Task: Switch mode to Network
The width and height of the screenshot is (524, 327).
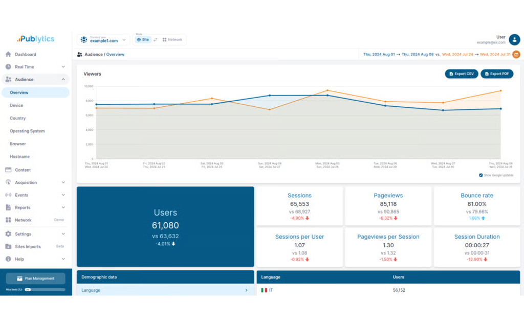Action: [x=172, y=40]
